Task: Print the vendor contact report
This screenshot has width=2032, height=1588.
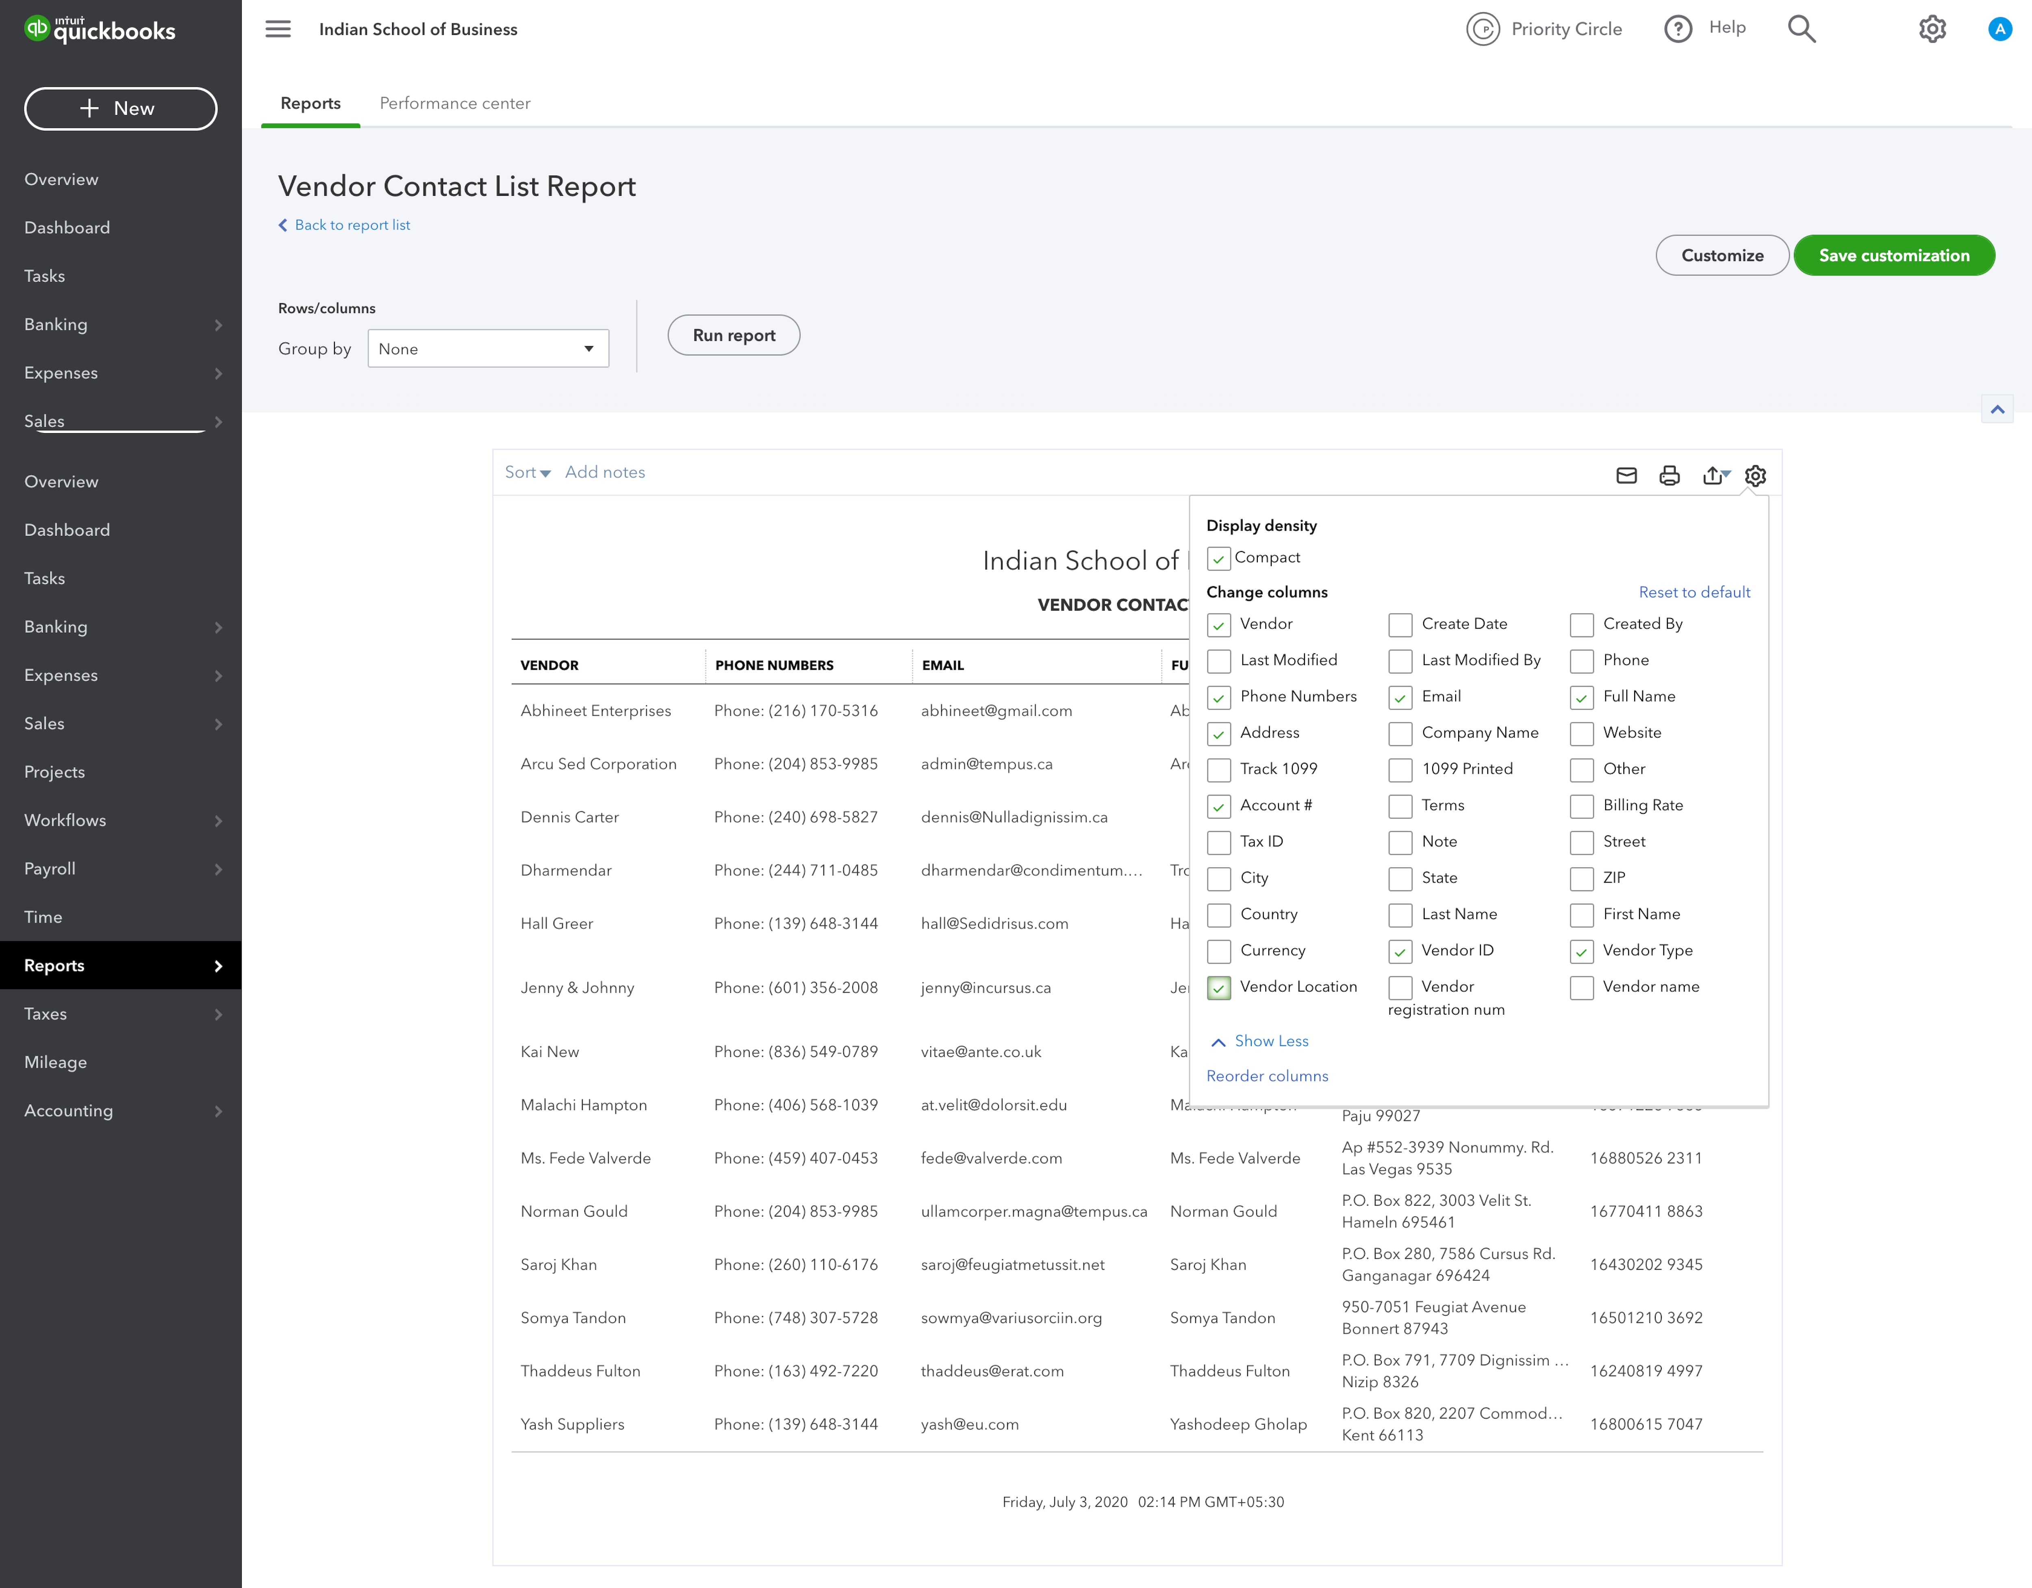Action: (1669, 475)
